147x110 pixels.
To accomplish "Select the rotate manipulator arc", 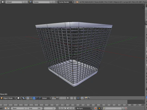I will click(x=37, y=98).
